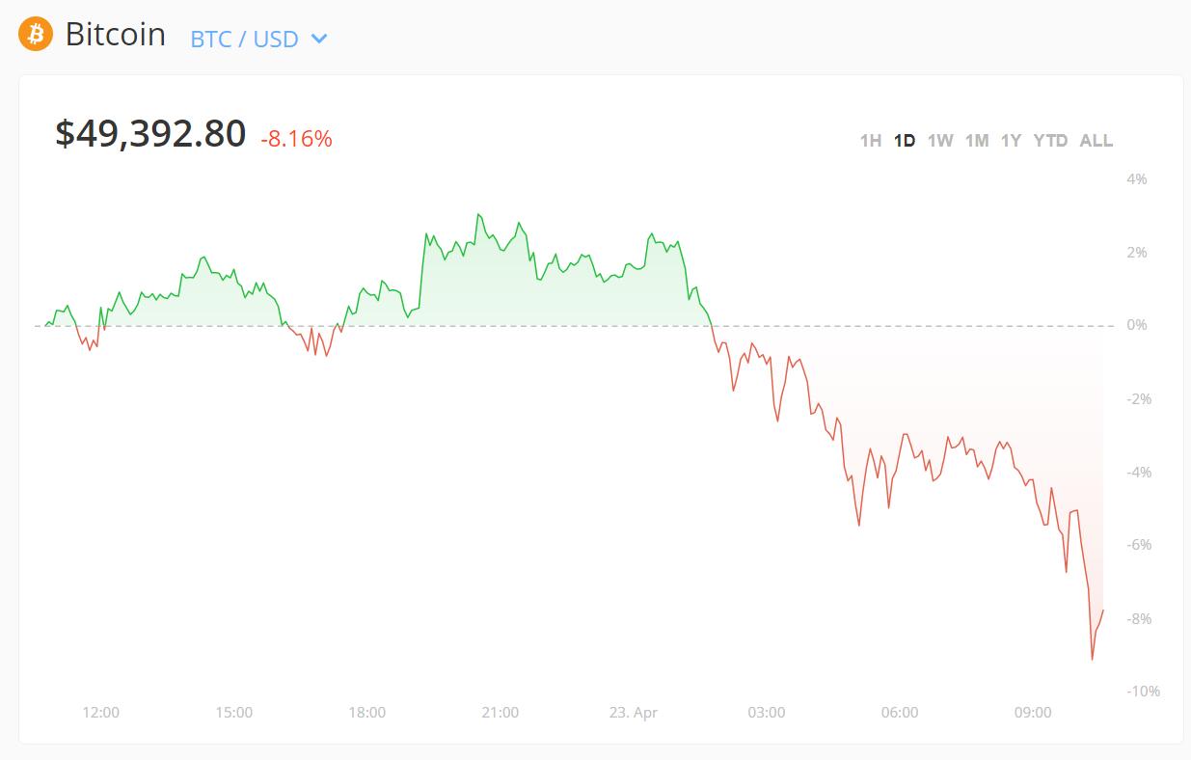
Task: Click the 09:00 time axis label
Action: point(1033,713)
